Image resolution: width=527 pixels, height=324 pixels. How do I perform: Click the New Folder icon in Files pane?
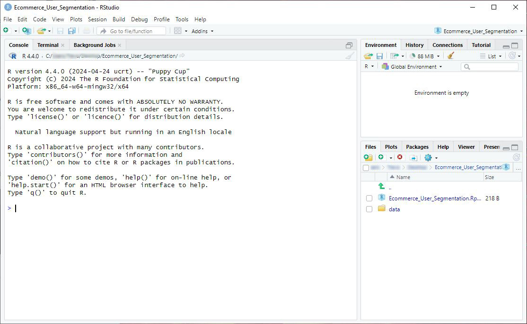click(x=368, y=157)
